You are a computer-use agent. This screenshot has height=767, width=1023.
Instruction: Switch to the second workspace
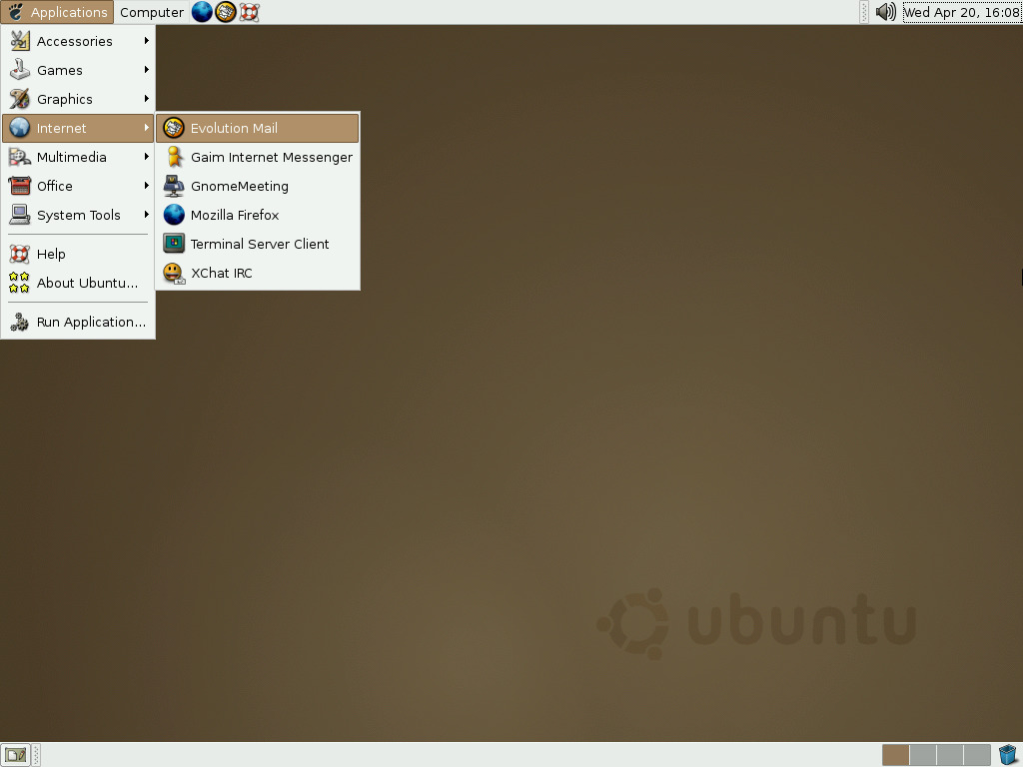pos(922,755)
